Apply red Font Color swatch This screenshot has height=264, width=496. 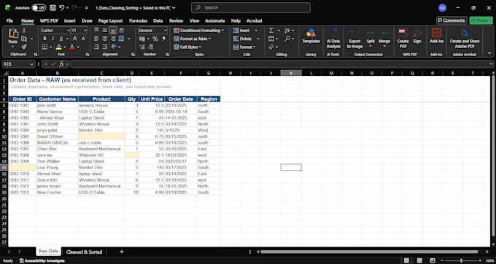pos(71,47)
